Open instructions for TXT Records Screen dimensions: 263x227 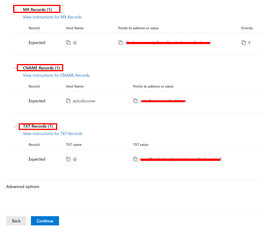(x=53, y=134)
